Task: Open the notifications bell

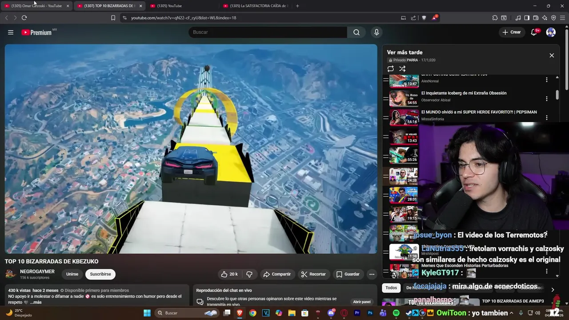Action: click(534, 32)
